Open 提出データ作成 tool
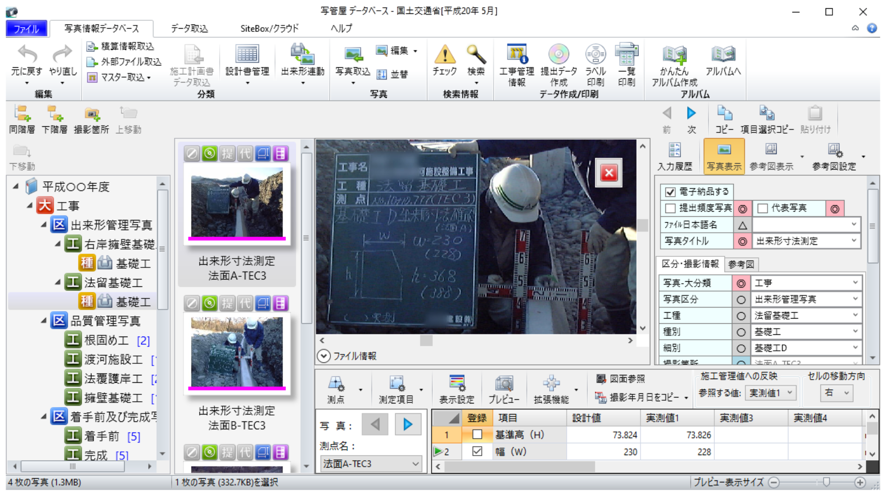This screenshot has height=498, width=886. tap(558, 65)
